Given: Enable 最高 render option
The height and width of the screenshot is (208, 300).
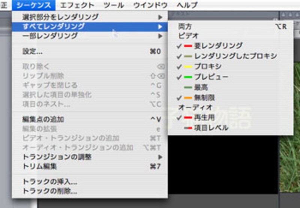Looking at the screenshot, I should (231, 87).
